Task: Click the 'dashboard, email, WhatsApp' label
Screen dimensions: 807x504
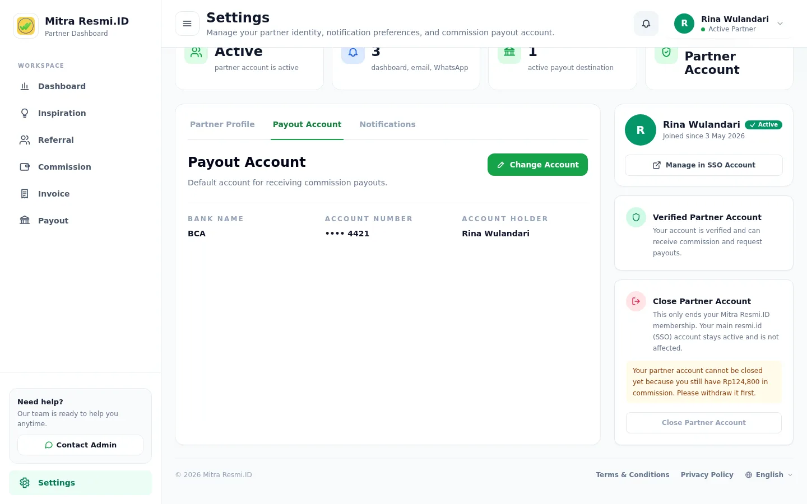Action: (x=420, y=68)
